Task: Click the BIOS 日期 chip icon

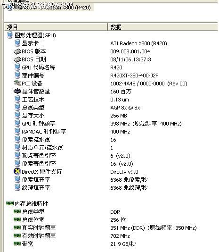Action: pos(17,59)
